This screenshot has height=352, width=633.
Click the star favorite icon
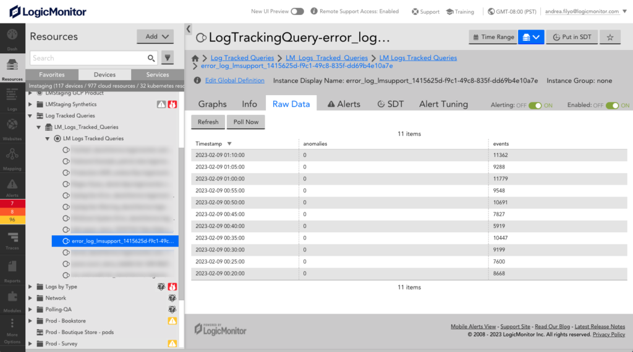coord(610,37)
